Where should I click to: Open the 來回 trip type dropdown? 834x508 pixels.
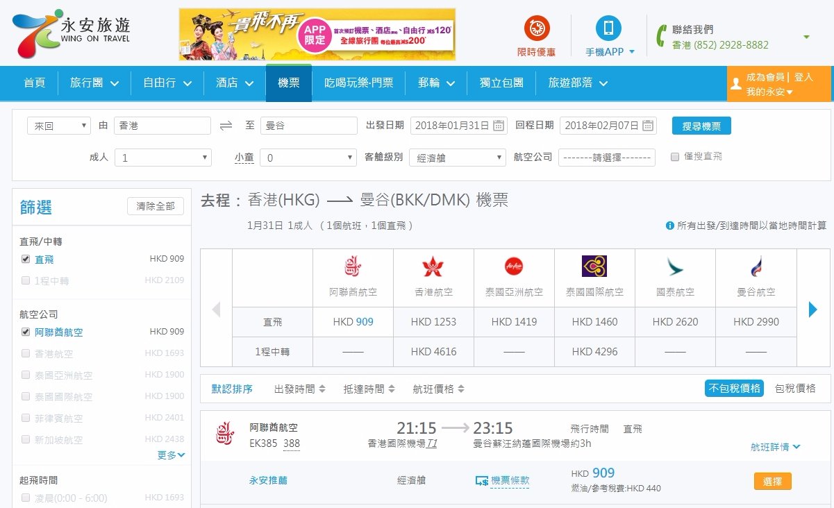(59, 126)
